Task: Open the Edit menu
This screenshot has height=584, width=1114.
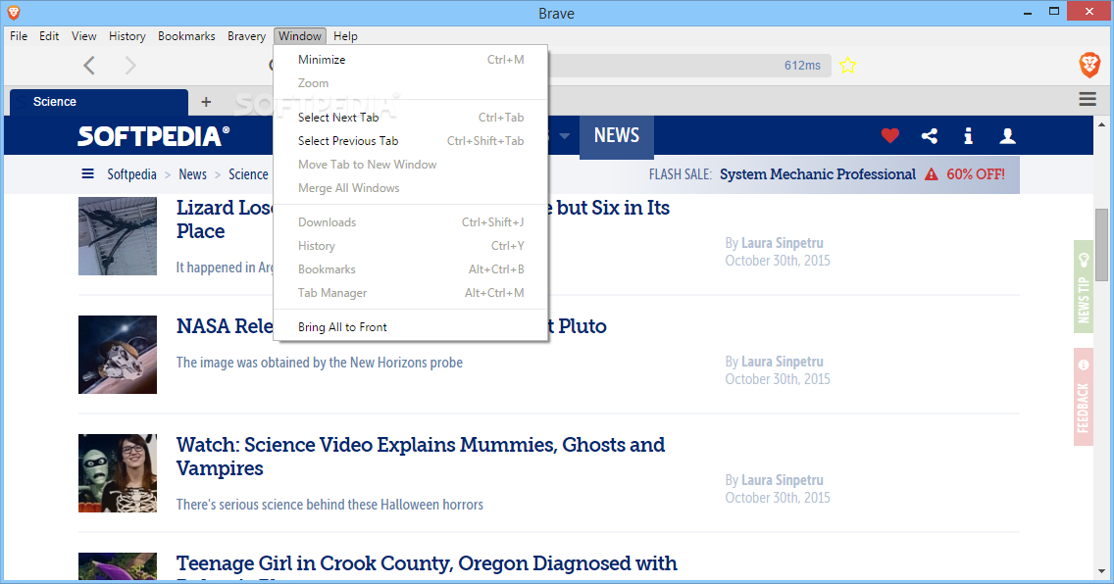Action: pos(49,36)
